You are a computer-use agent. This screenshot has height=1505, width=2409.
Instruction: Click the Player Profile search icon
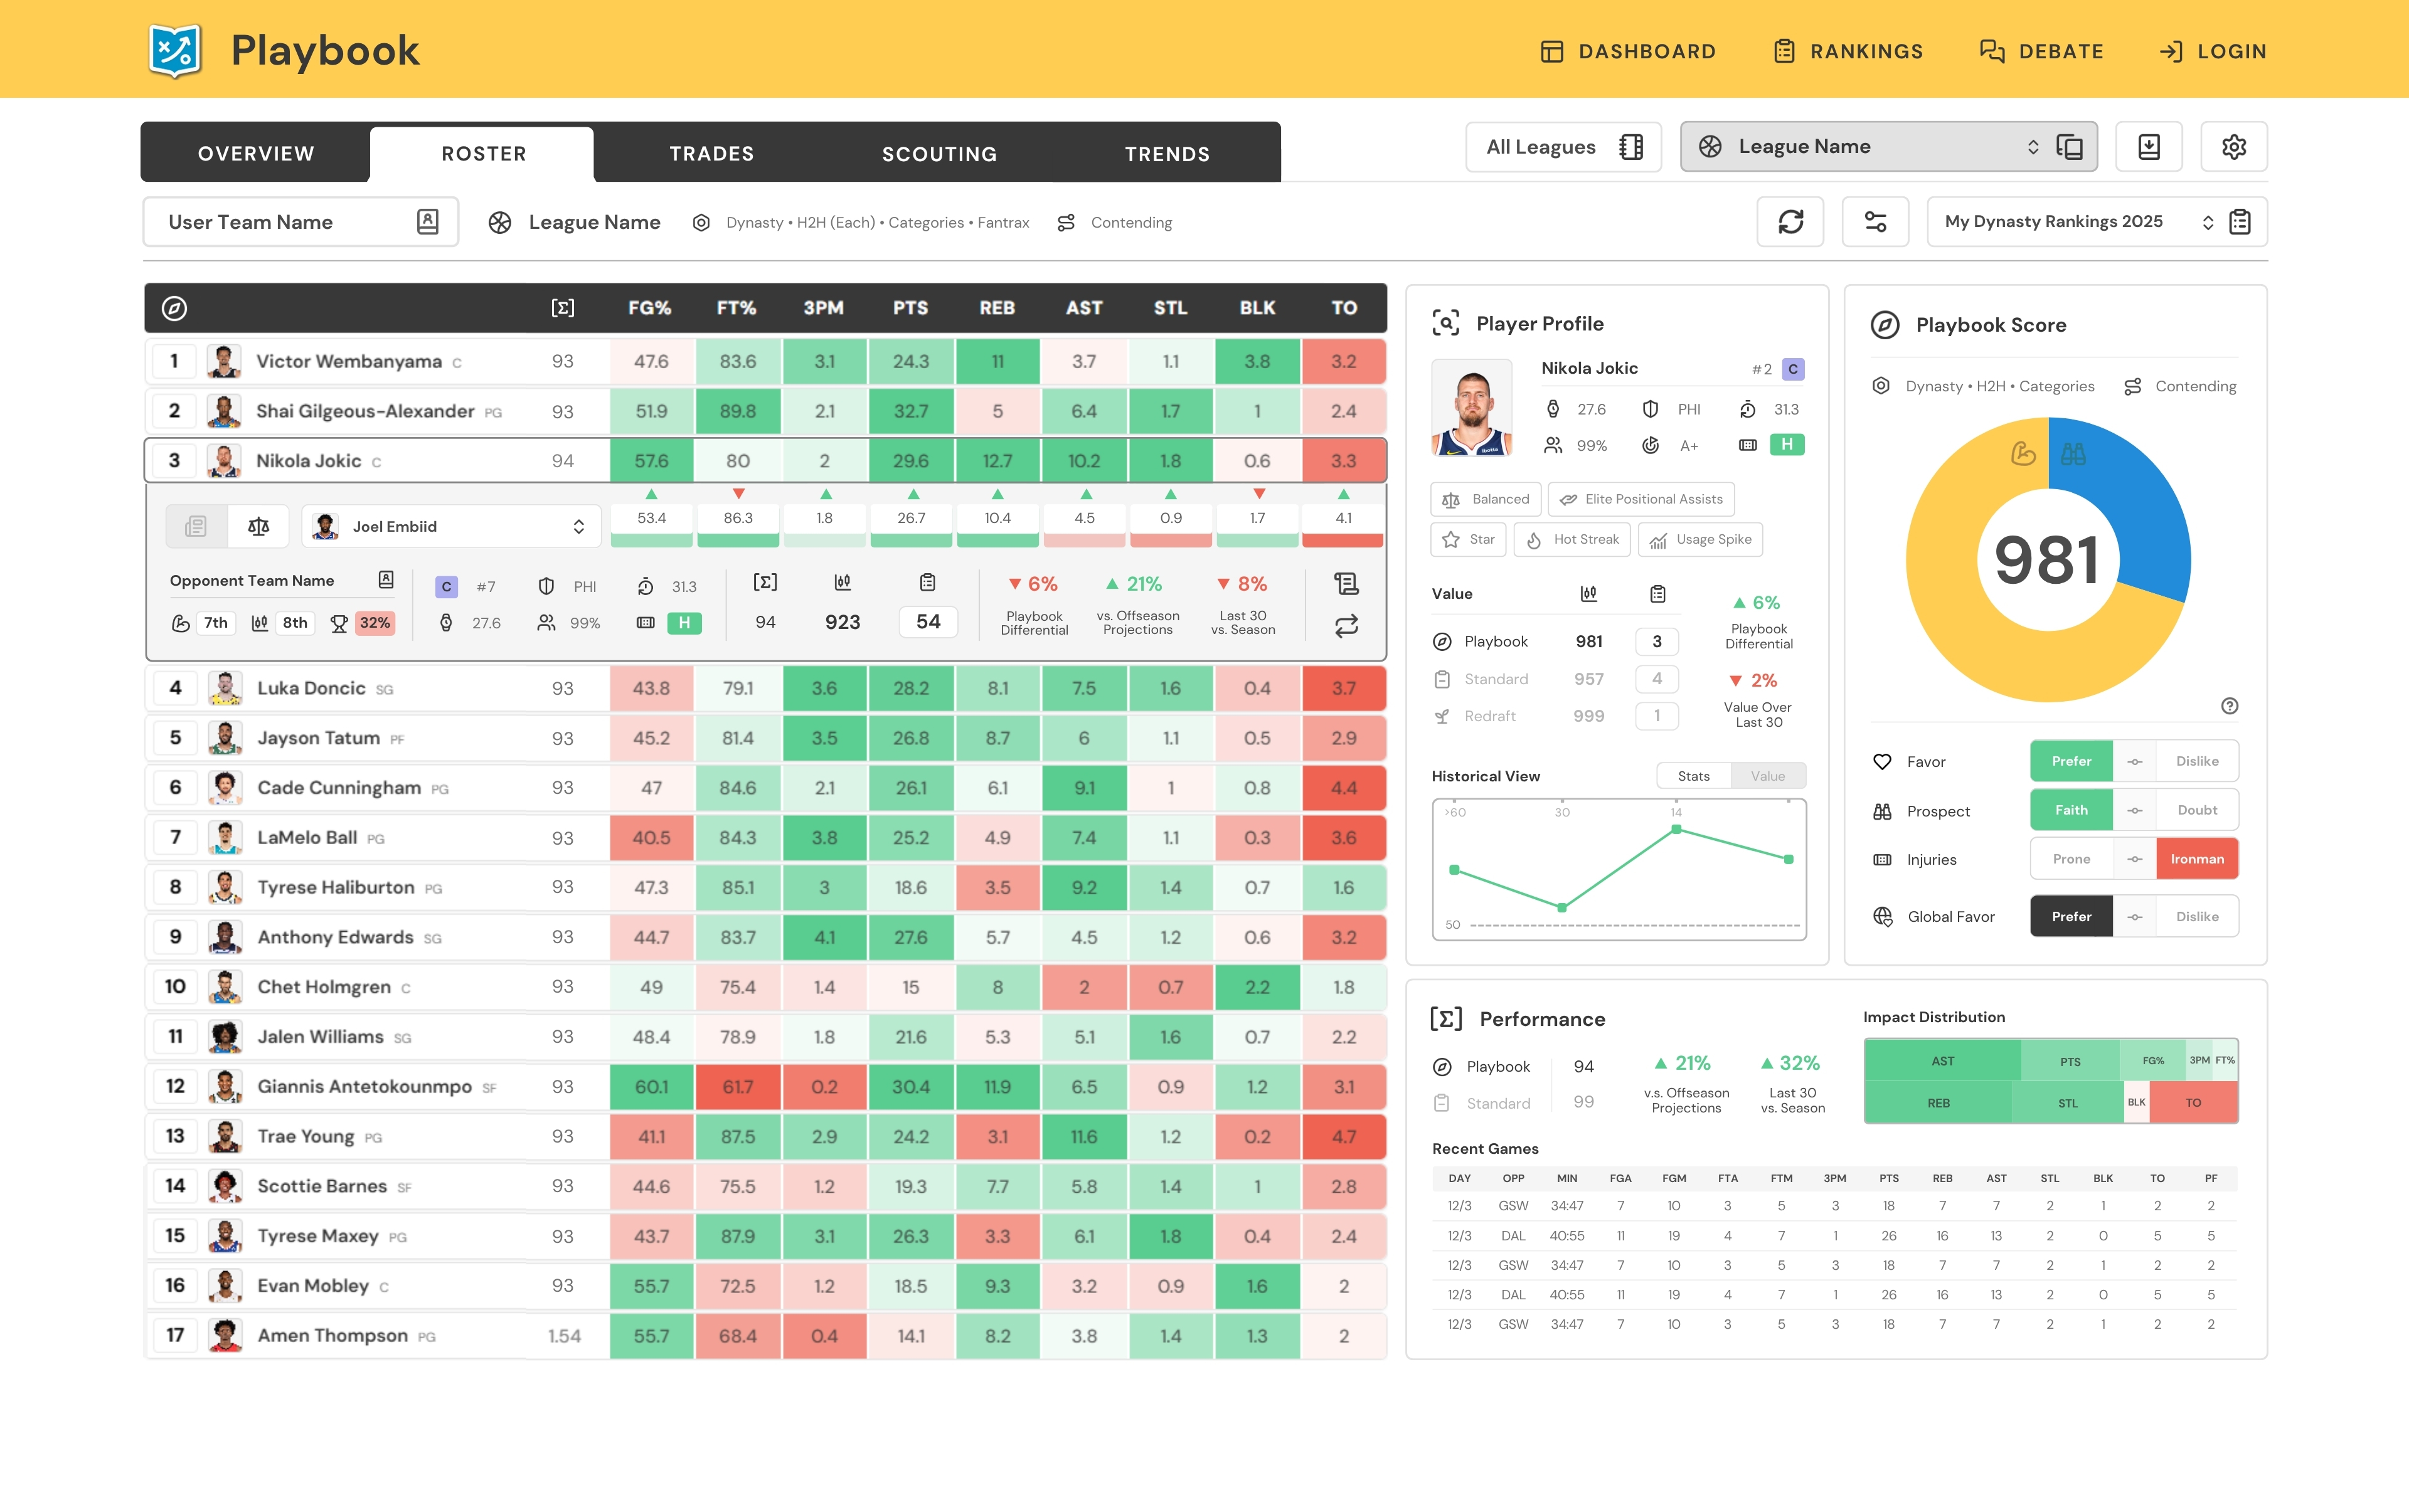pos(1445,324)
